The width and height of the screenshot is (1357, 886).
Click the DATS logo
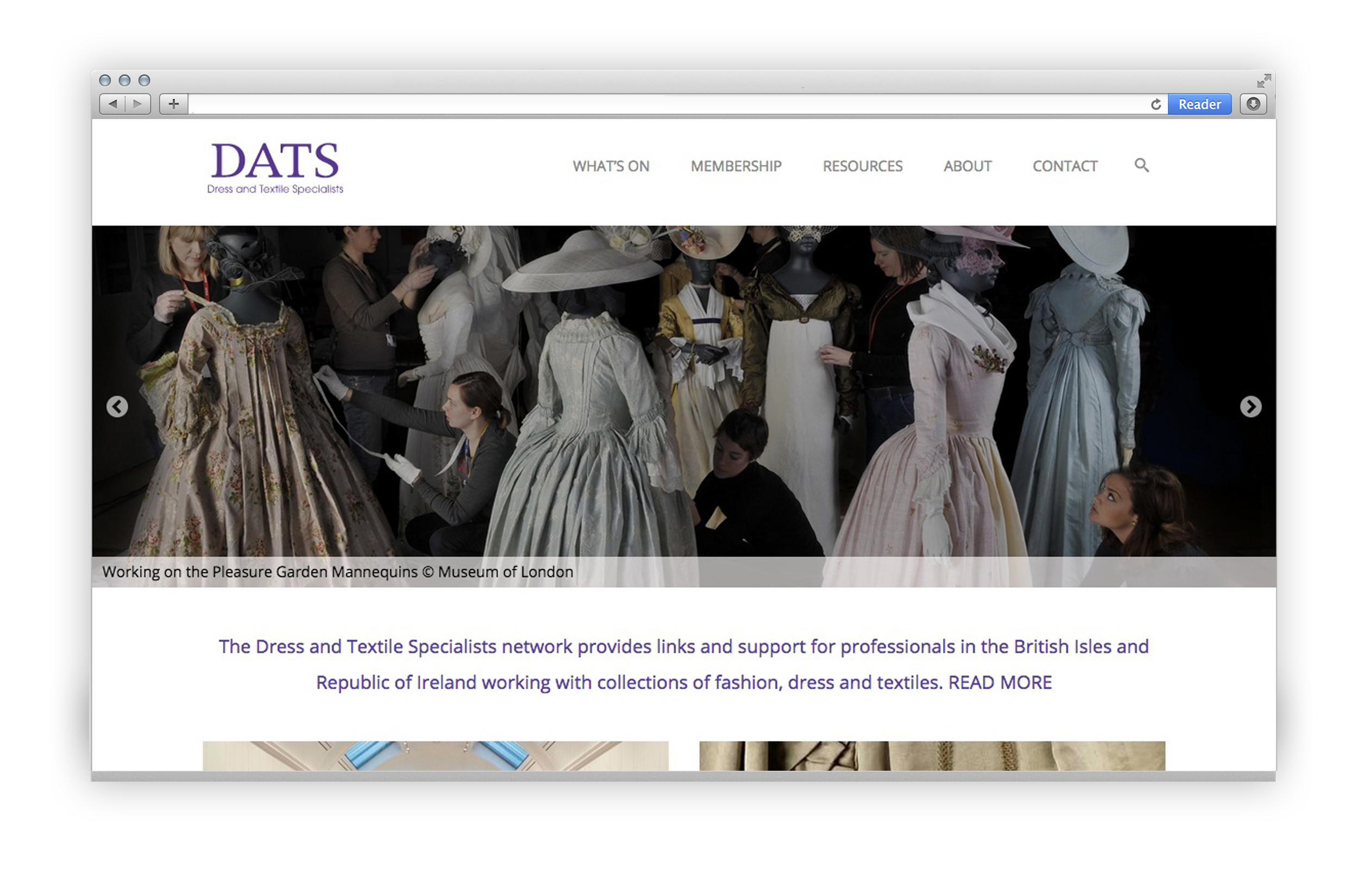pos(275,165)
